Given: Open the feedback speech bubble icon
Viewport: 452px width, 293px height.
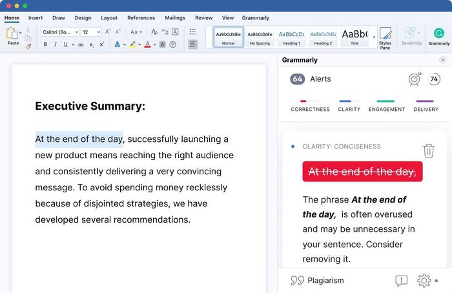Looking at the screenshot, I should (401, 281).
